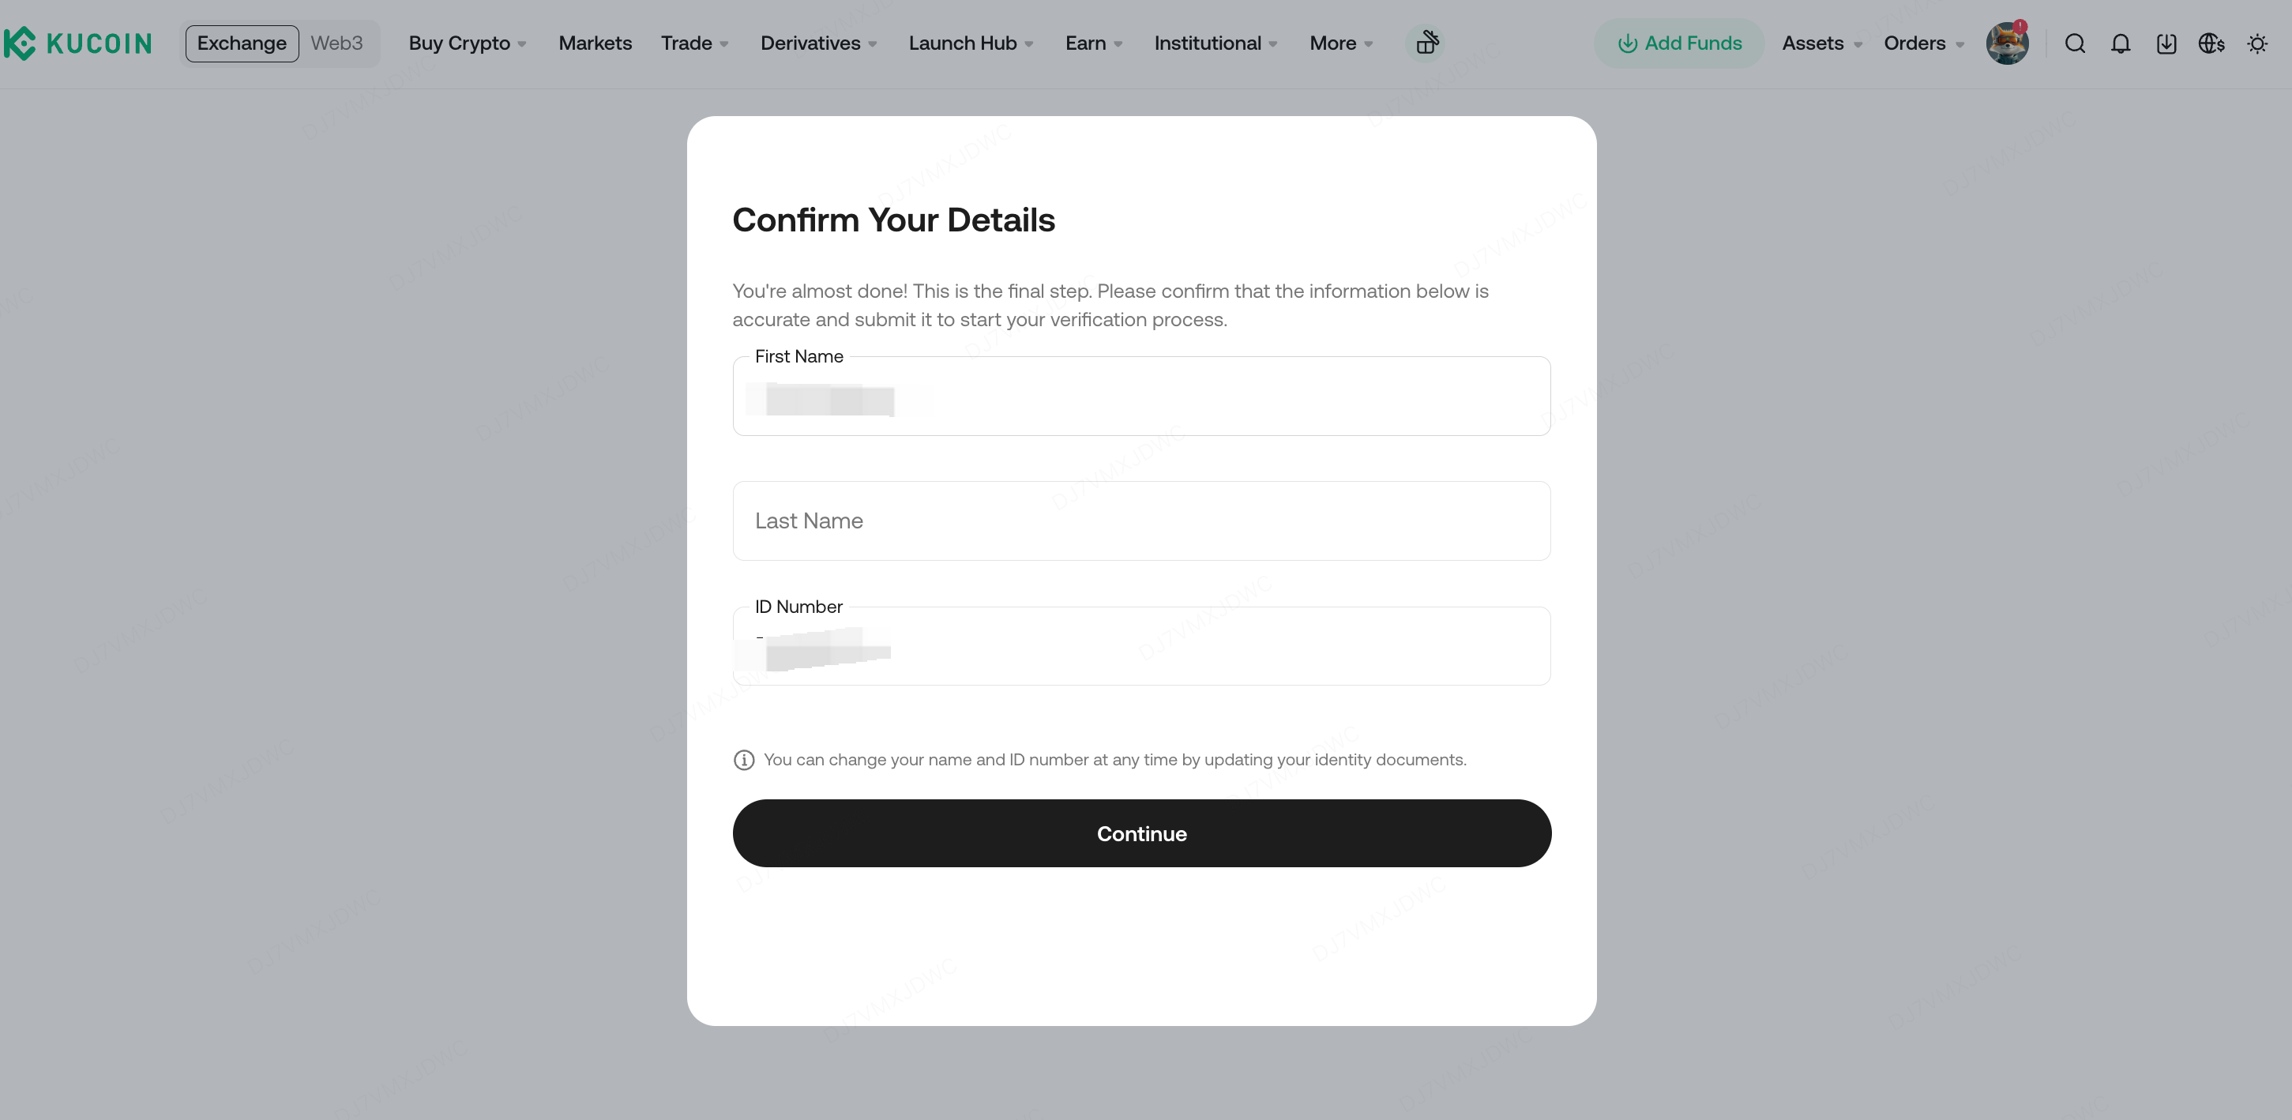Screen dimensions: 2292x1120
Task: Expand the Assets dropdown
Action: [1821, 43]
